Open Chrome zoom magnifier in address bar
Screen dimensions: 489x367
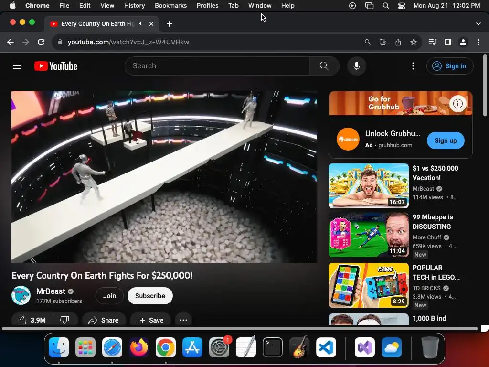[x=367, y=42]
